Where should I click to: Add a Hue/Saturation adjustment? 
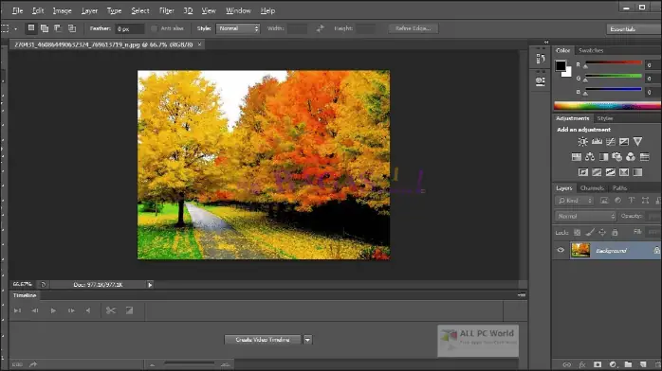[x=577, y=157]
